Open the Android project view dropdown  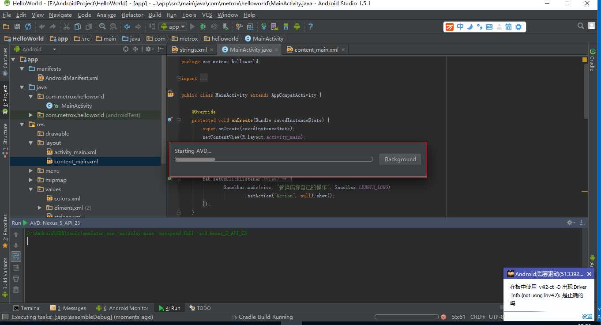[x=34, y=49]
